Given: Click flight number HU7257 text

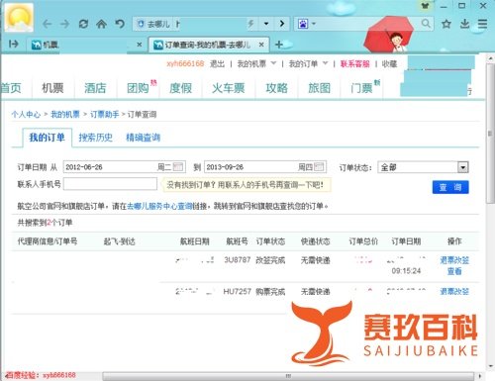Looking at the screenshot, I should click(237, 292).
